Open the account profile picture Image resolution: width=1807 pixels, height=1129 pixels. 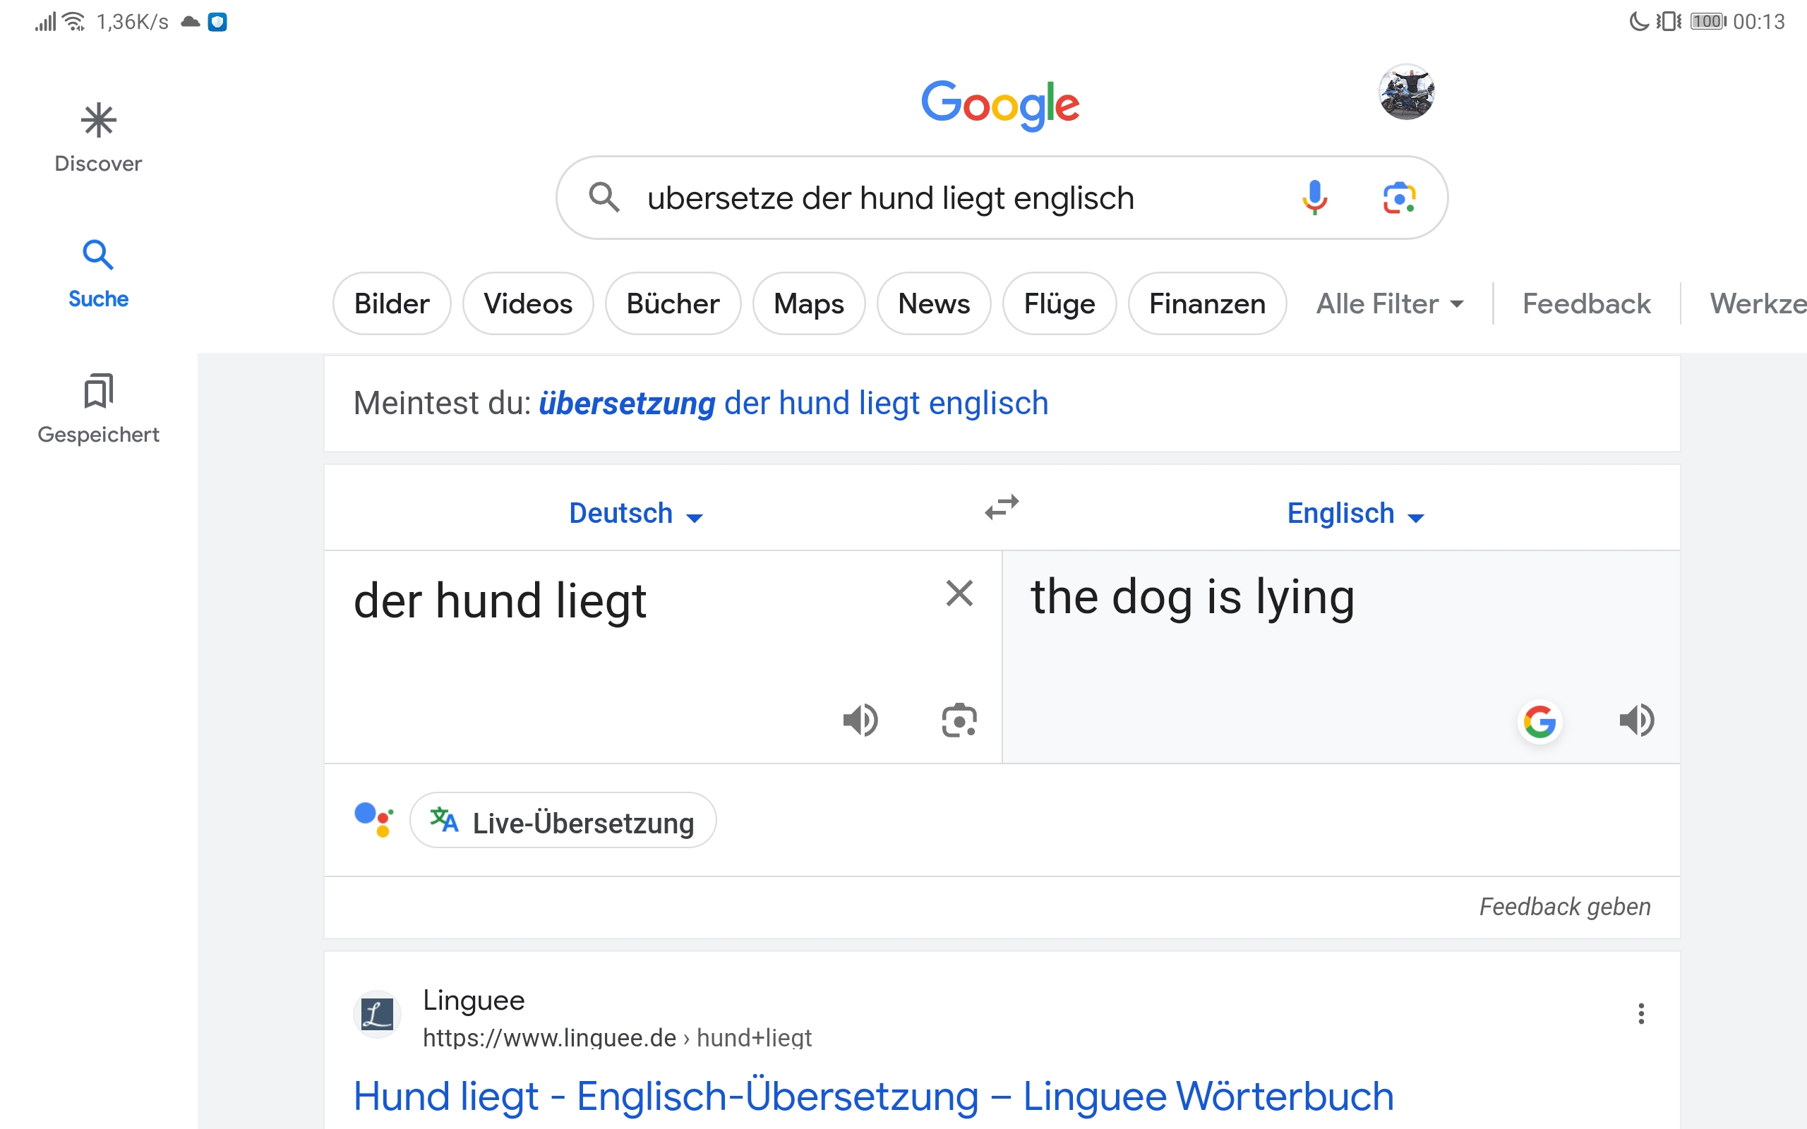click(x=1405, y=92)
